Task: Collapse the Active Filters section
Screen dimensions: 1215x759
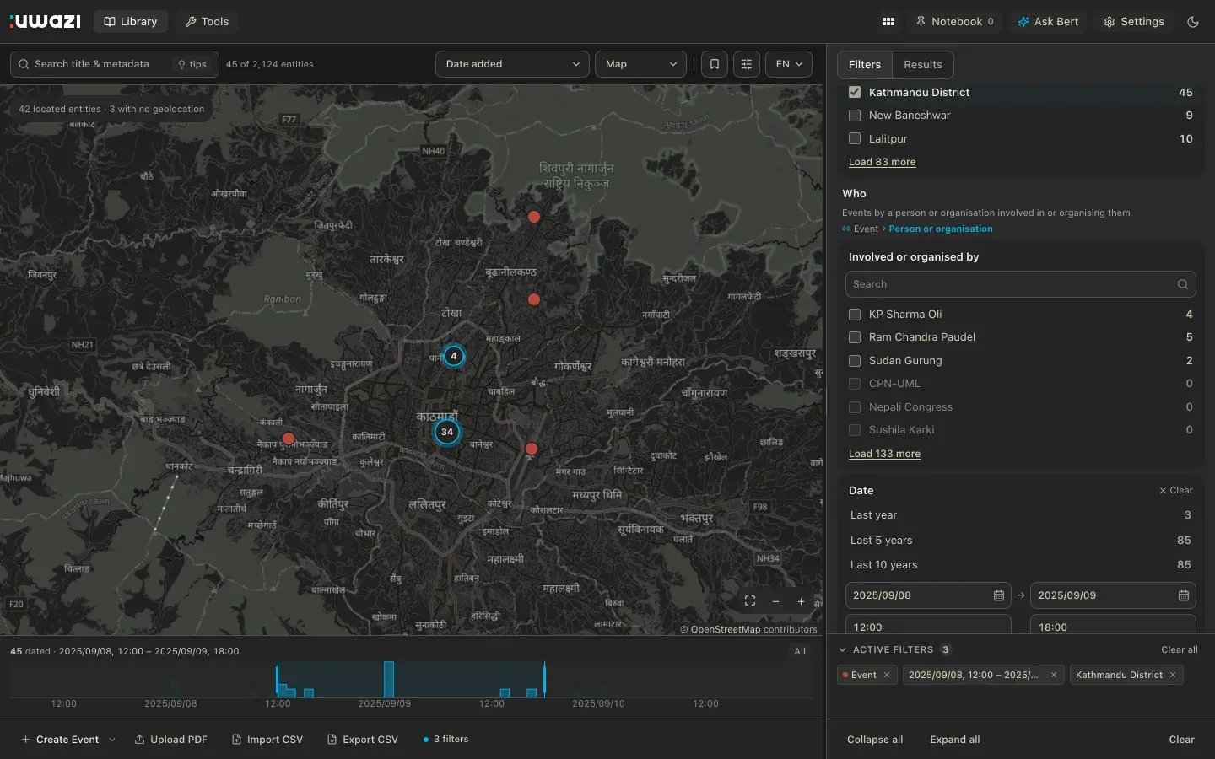Action: click(x=842, y=650)
